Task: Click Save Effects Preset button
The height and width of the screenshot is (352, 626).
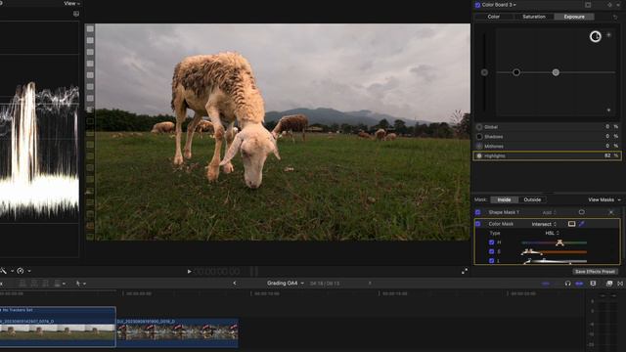Action: coord(595,272)
